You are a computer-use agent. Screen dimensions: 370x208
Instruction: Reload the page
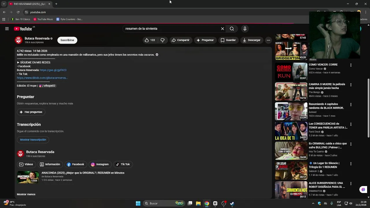pyautogui.click(x=18, y=12)
